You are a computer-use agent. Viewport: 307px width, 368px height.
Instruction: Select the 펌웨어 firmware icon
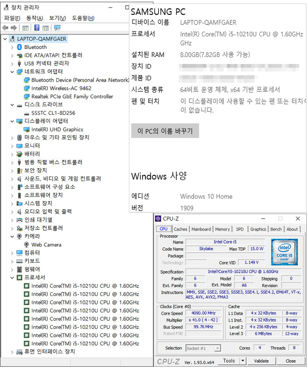[x=19, y=269]
